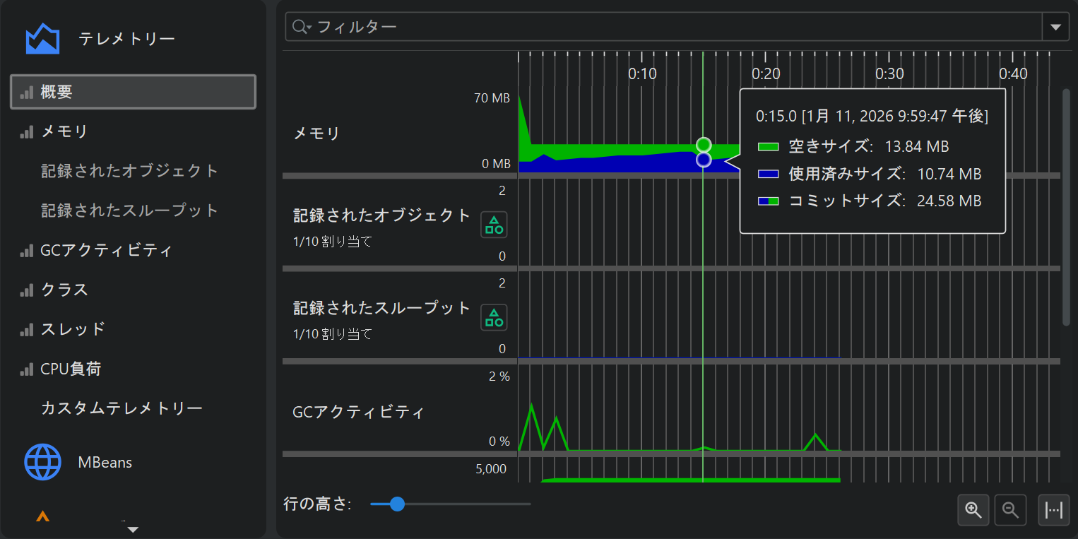1078x539 pixels.
Task: Click the コミットサイズ two-color legend swatch
Action: pos(768,201)
